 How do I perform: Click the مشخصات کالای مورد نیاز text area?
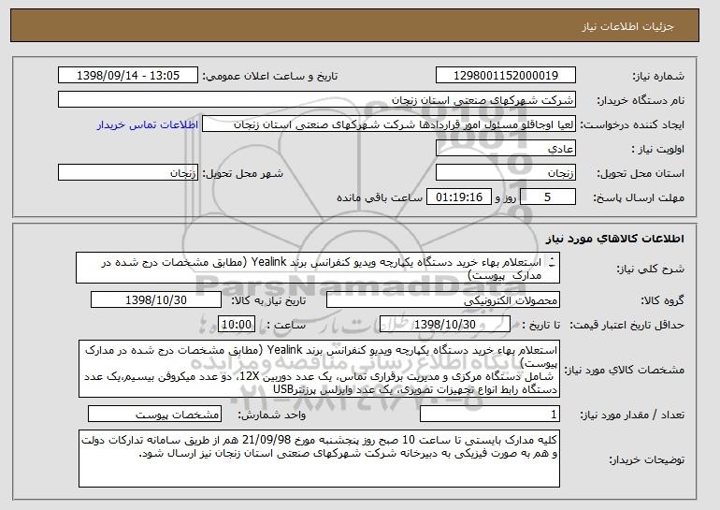tap(319, 369)
